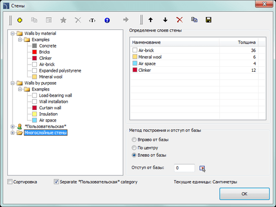
Task: Move layer down with the down arrow
Action: point(165,20)
